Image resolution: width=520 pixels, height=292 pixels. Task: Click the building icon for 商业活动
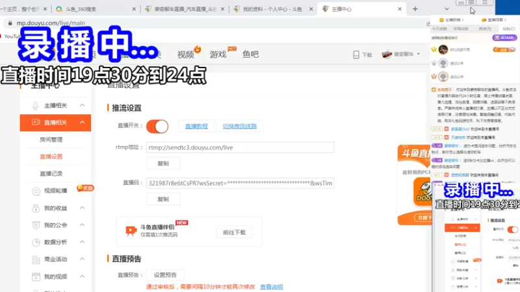36,260
